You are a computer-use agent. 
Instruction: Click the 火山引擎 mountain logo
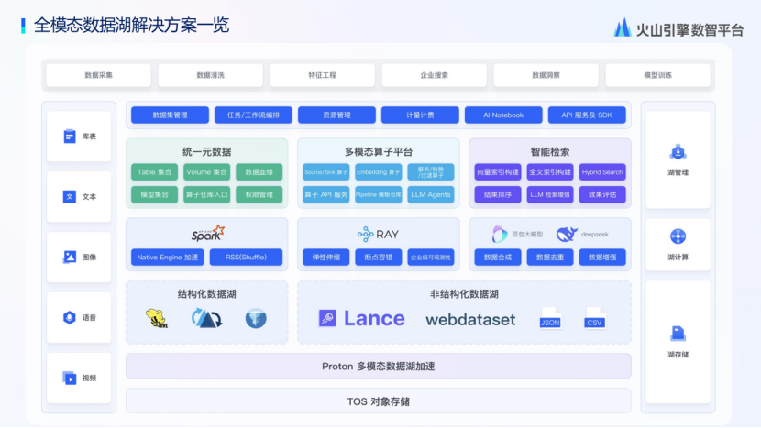[x=623, y=28]
